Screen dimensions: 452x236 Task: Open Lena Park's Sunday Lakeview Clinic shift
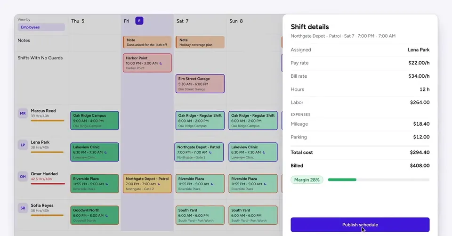(253, 152)
